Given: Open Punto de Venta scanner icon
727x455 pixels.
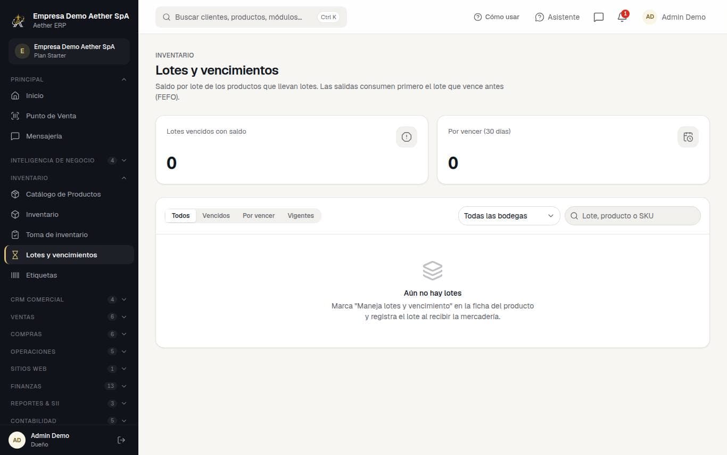Looking at the screenshot, I should click(x=15, y=116).
